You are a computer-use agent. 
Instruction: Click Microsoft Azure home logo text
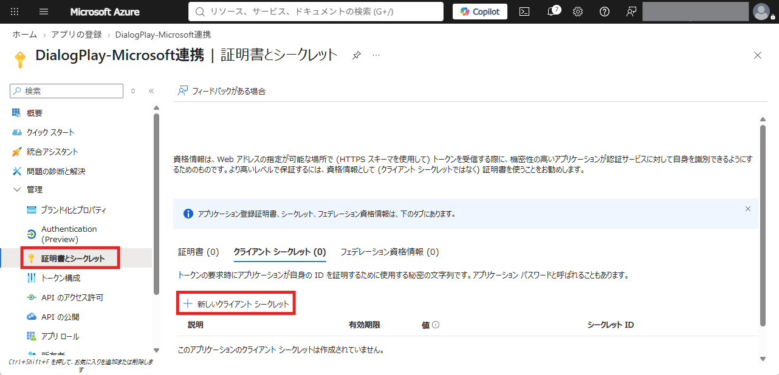pyautogui.click(x=105, y=12)
